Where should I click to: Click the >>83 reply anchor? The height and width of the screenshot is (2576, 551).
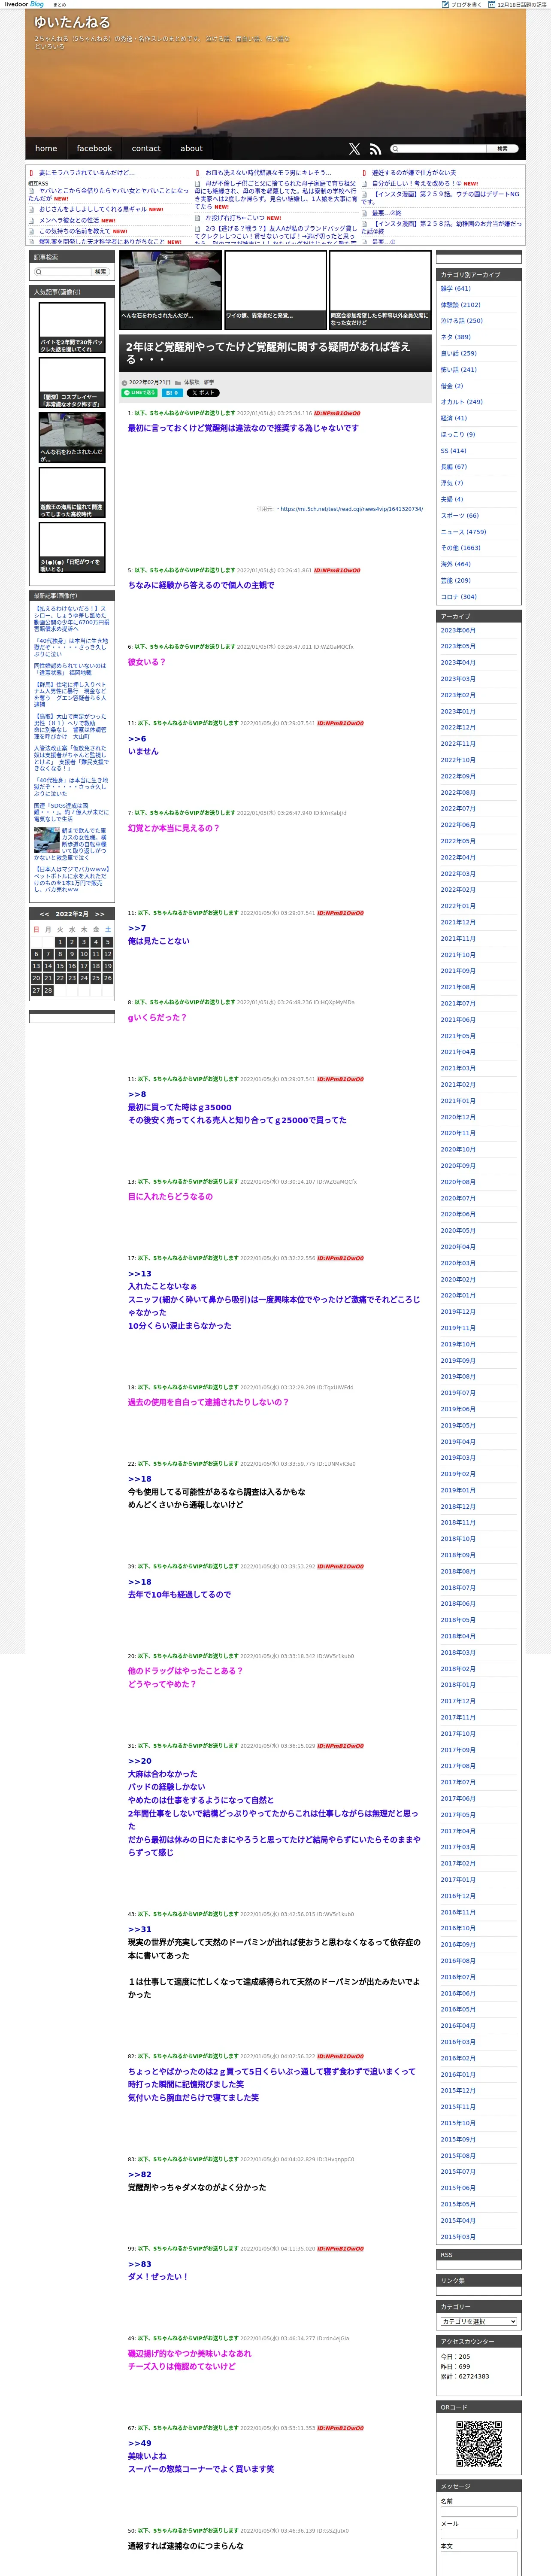coord(140,2263)
